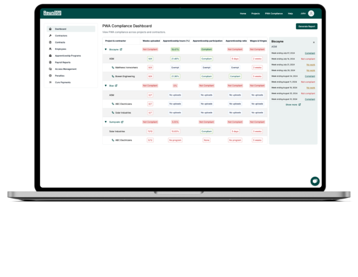Click the Apprenticeship Programs icon
The width and height of the screenshot is (358, 277).
[50, 56]
